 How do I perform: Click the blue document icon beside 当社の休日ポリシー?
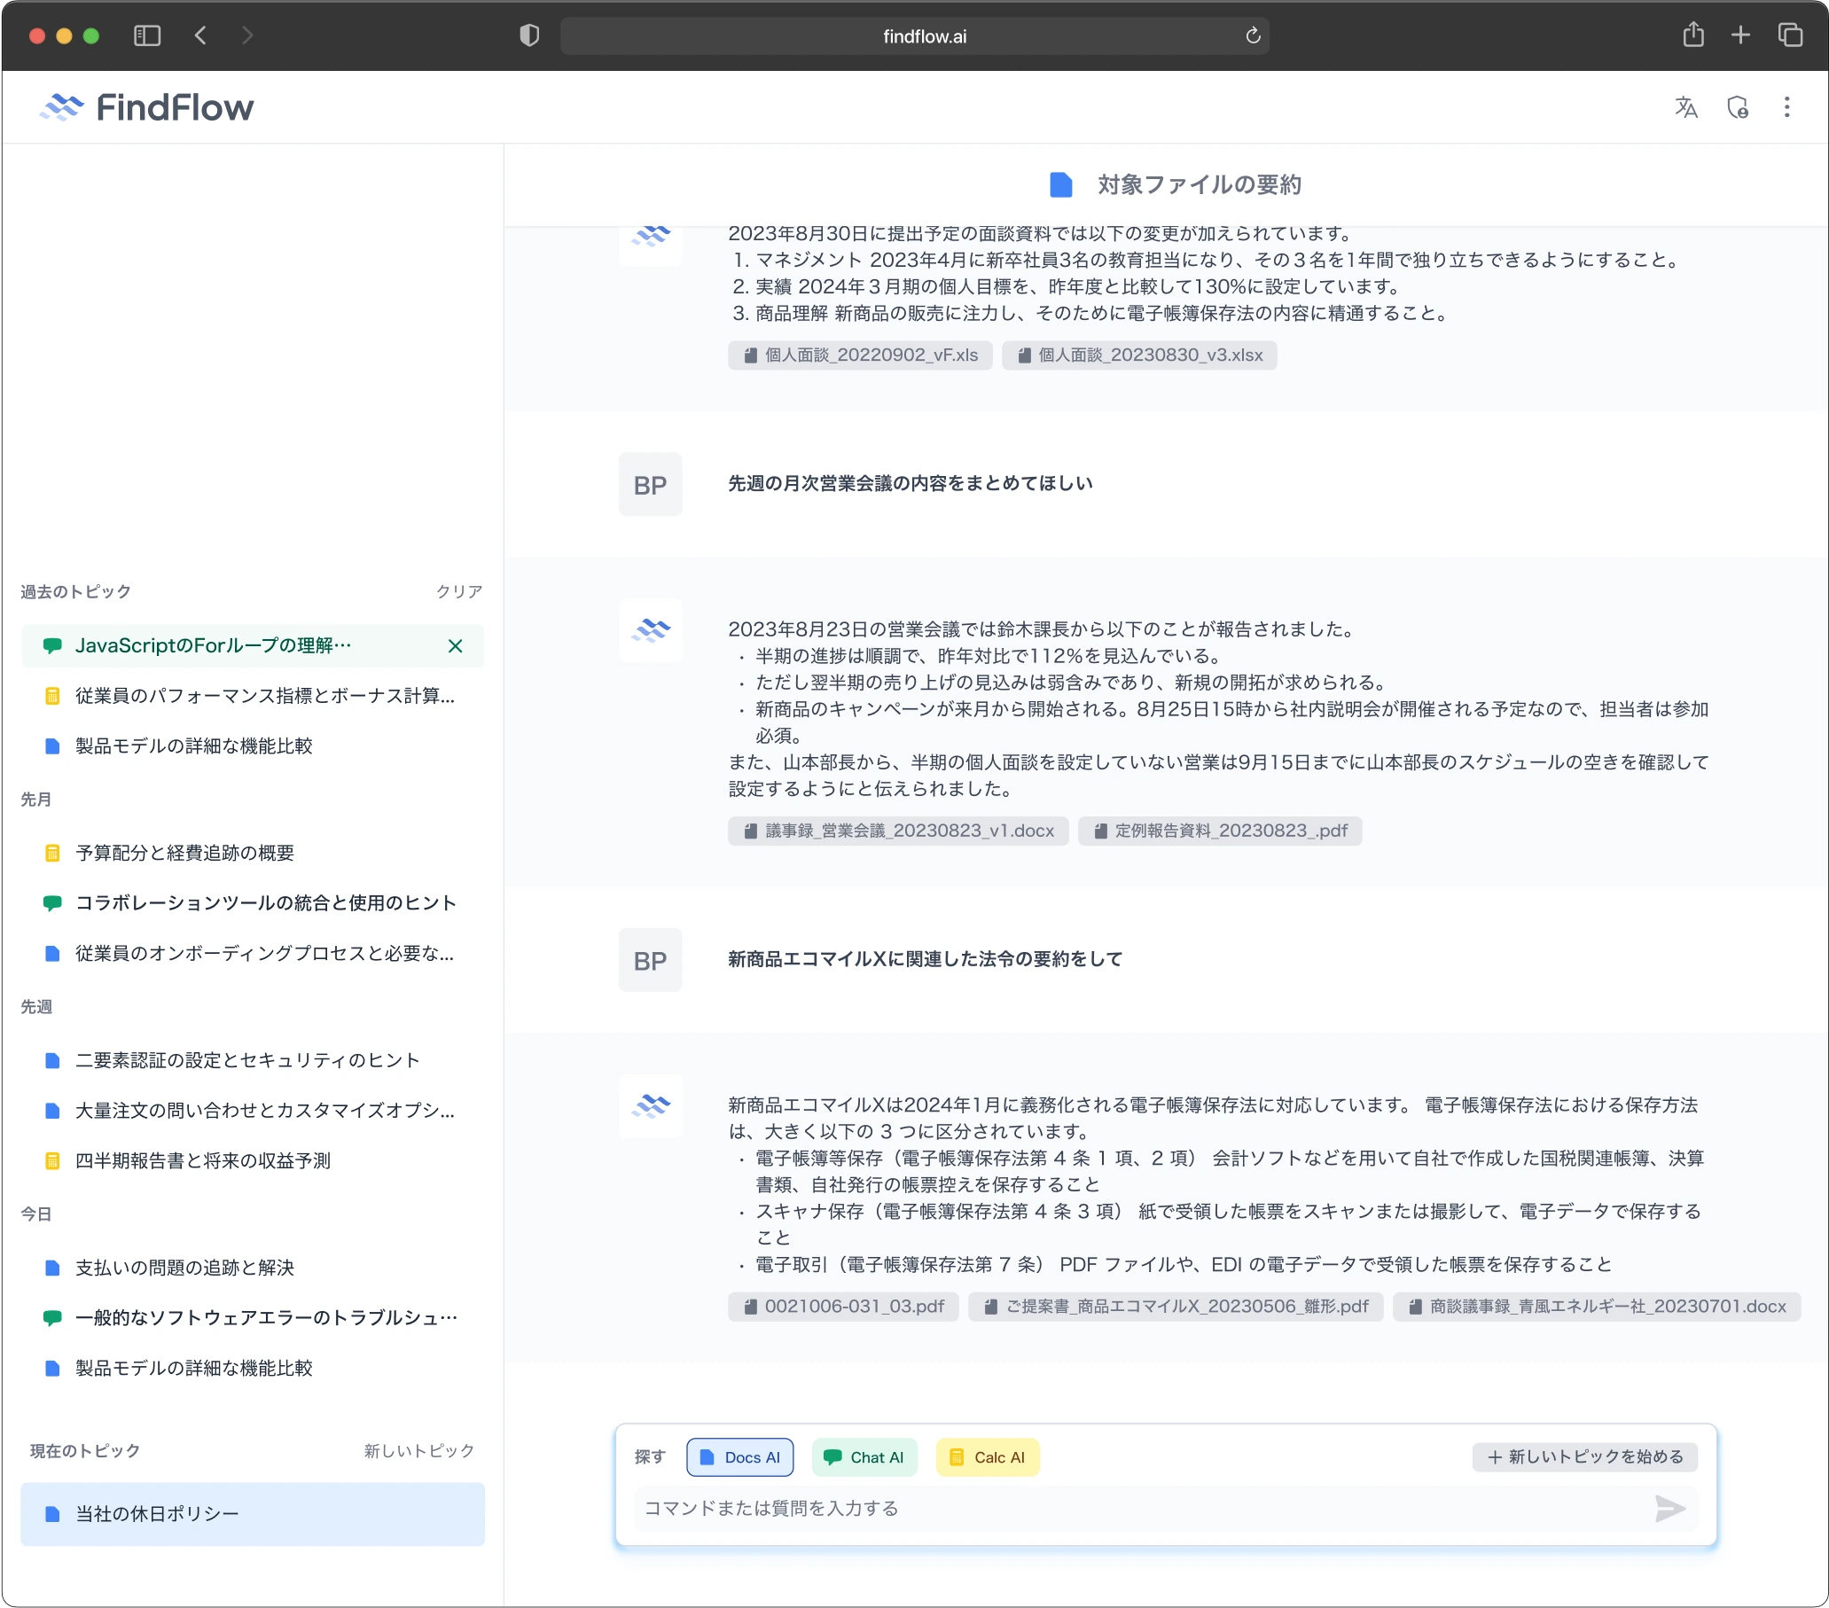coord(53,1513)
